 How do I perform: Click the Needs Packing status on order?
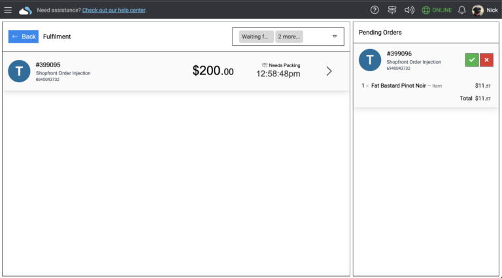point(281,65)
